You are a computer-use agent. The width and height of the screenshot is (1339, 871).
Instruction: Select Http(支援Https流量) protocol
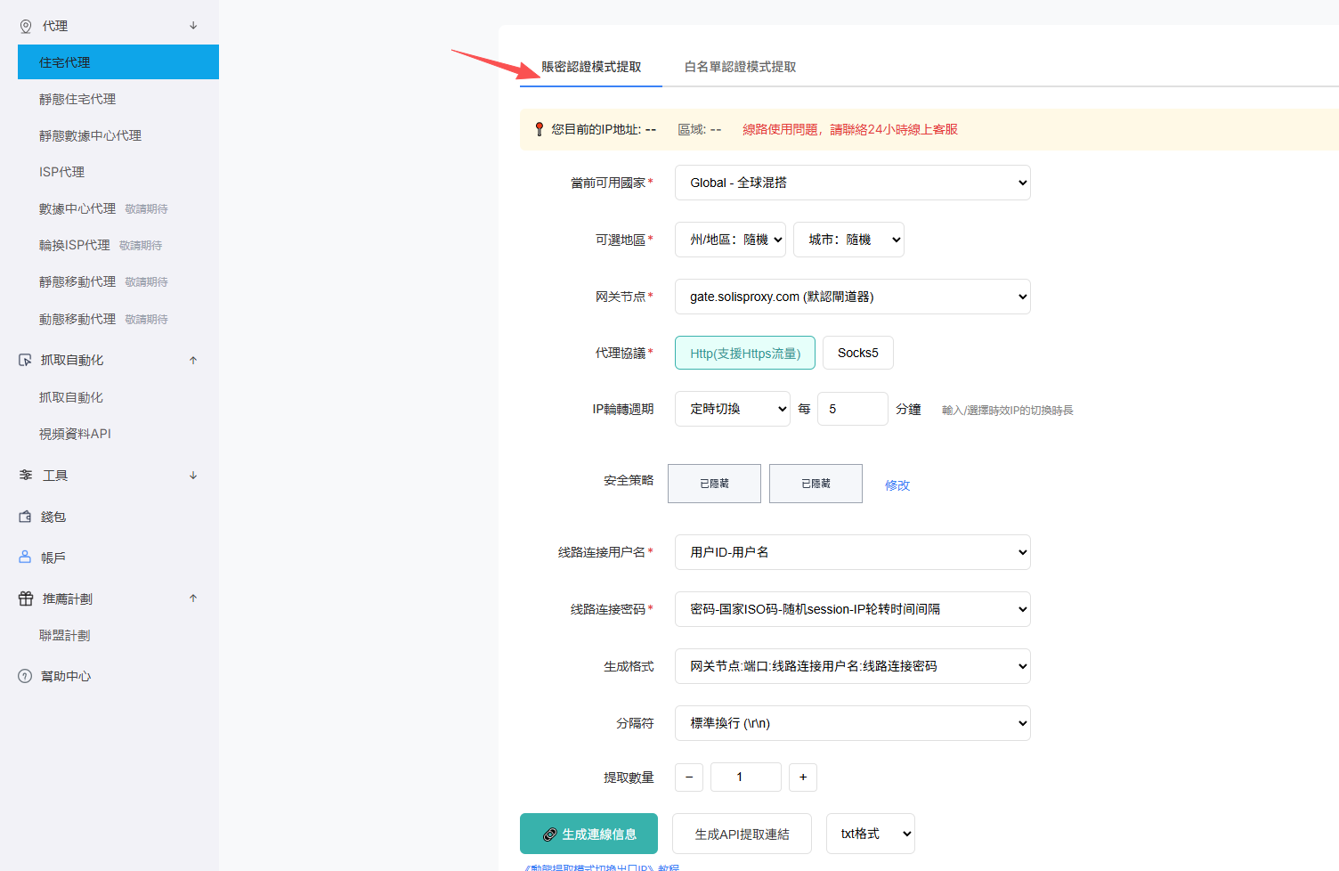click(x=745, y=353)
